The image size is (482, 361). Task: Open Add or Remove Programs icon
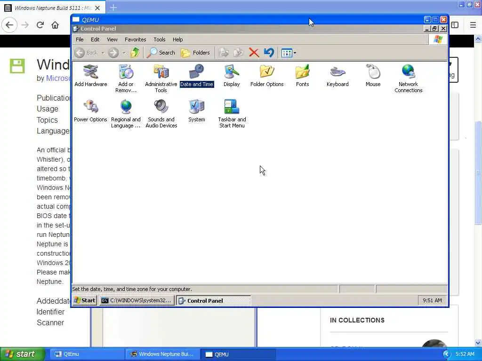[126, 78]
